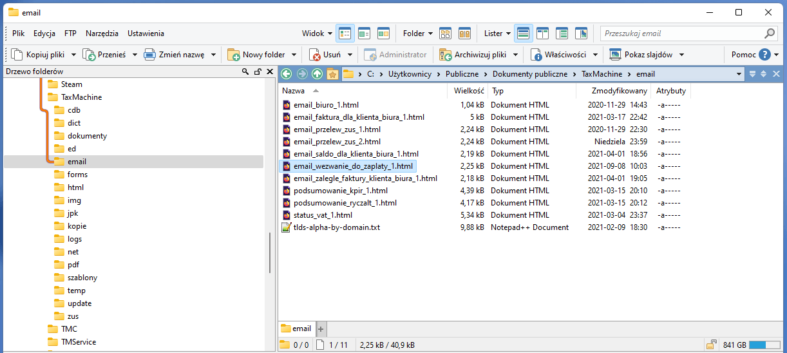Open the Narzędzia menu
Image resolution: width=787 pixels, height=353 pixels.
[x=102, y=33]
